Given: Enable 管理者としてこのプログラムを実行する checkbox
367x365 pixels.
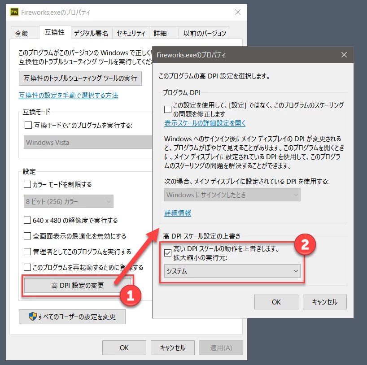Looking at the screenshot, I should [27, 252].
